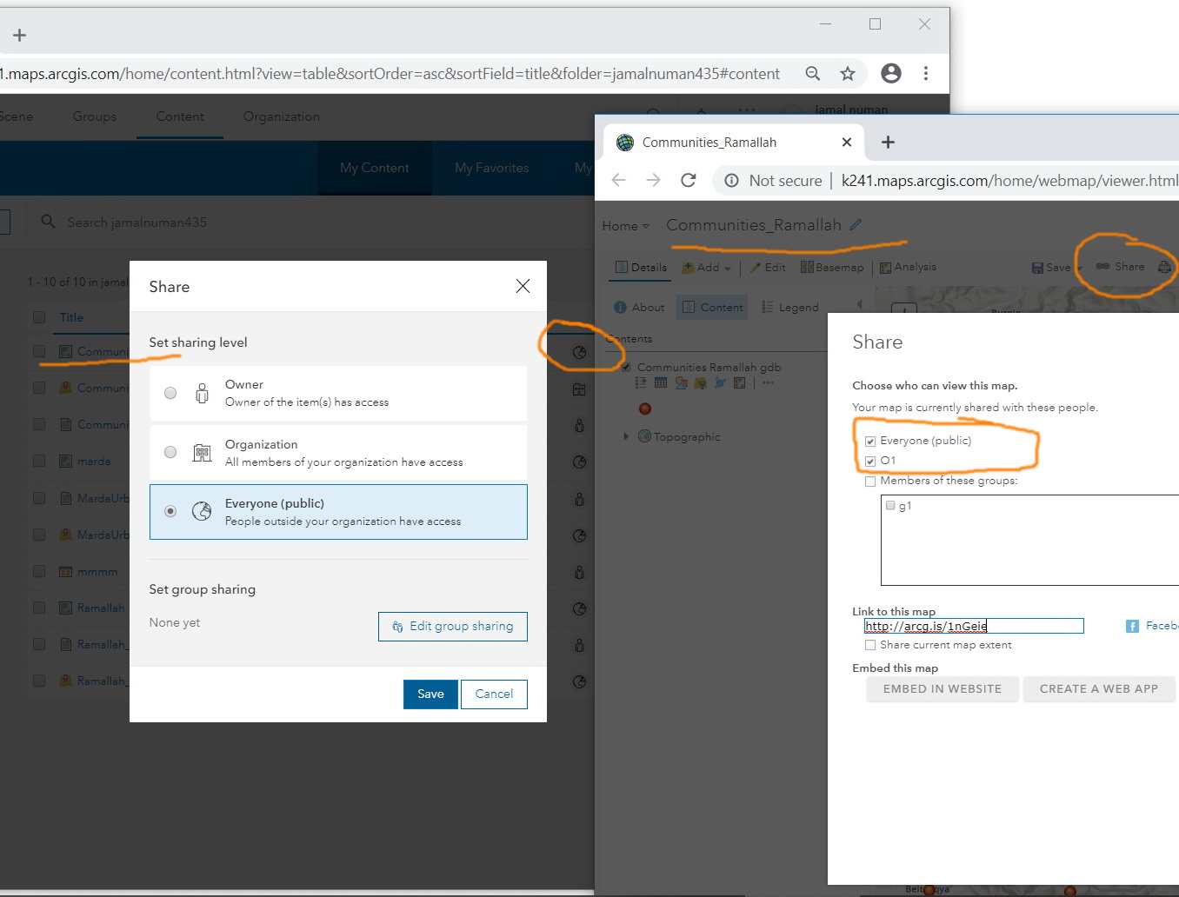Open More Options ellipsis under layer
Screen dimensions: 1179x897
click(768, 382)
